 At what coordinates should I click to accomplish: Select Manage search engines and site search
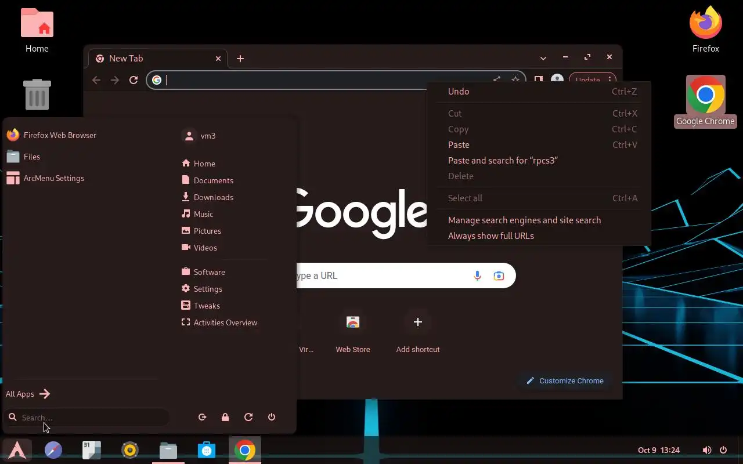539,220
